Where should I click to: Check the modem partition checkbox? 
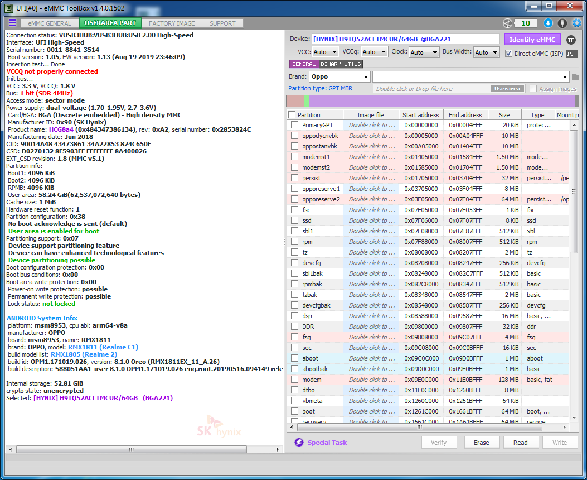point(295,379)
